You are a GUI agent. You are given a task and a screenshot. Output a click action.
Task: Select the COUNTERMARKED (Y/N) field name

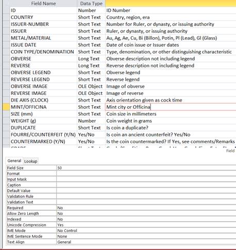point(43,141)
